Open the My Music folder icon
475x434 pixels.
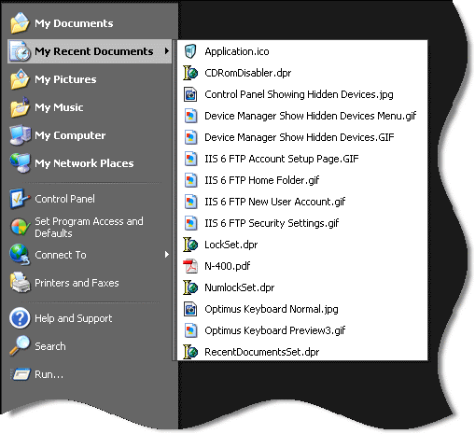coord(20,107)
